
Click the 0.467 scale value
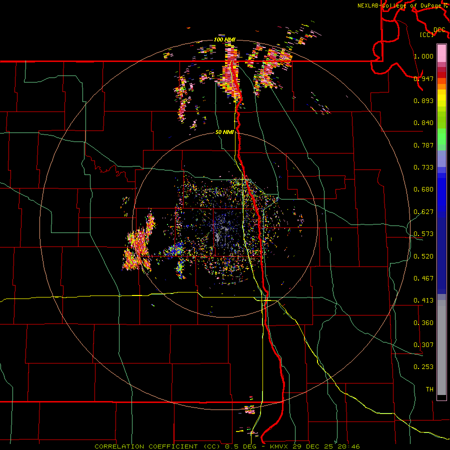423,278
